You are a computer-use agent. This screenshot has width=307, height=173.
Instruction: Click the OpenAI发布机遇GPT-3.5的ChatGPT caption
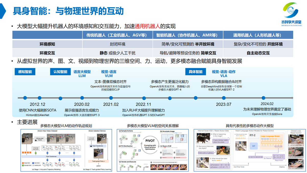(x=143, y=115)
